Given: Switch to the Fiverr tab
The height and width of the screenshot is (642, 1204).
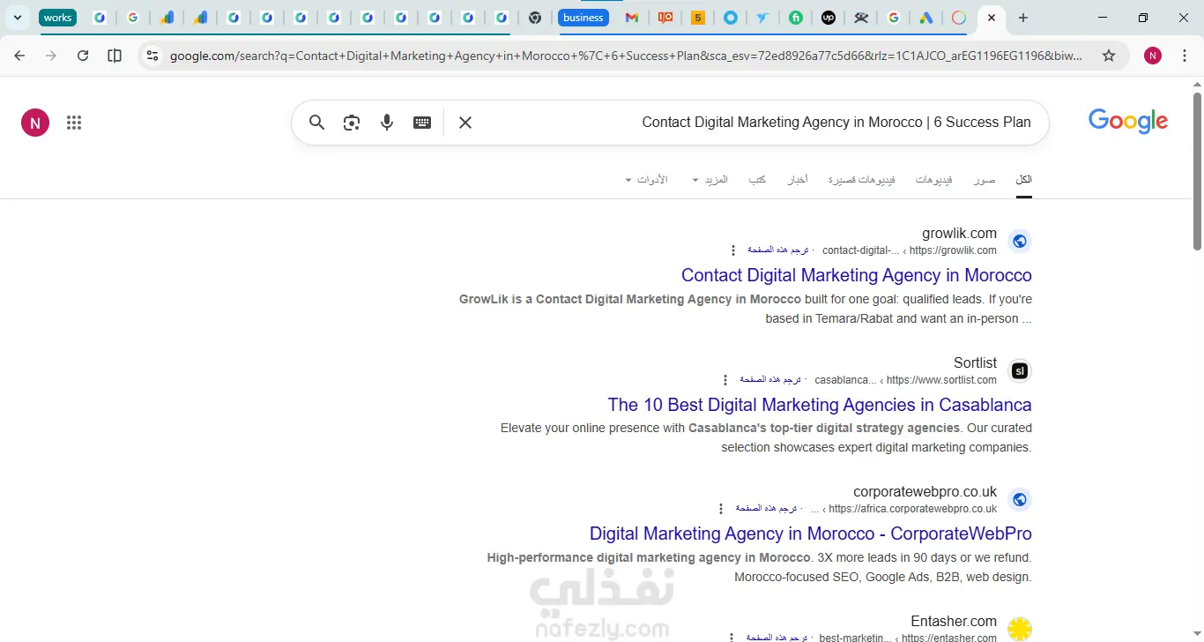Looking at the screenshot, I should tap(796, 18).
